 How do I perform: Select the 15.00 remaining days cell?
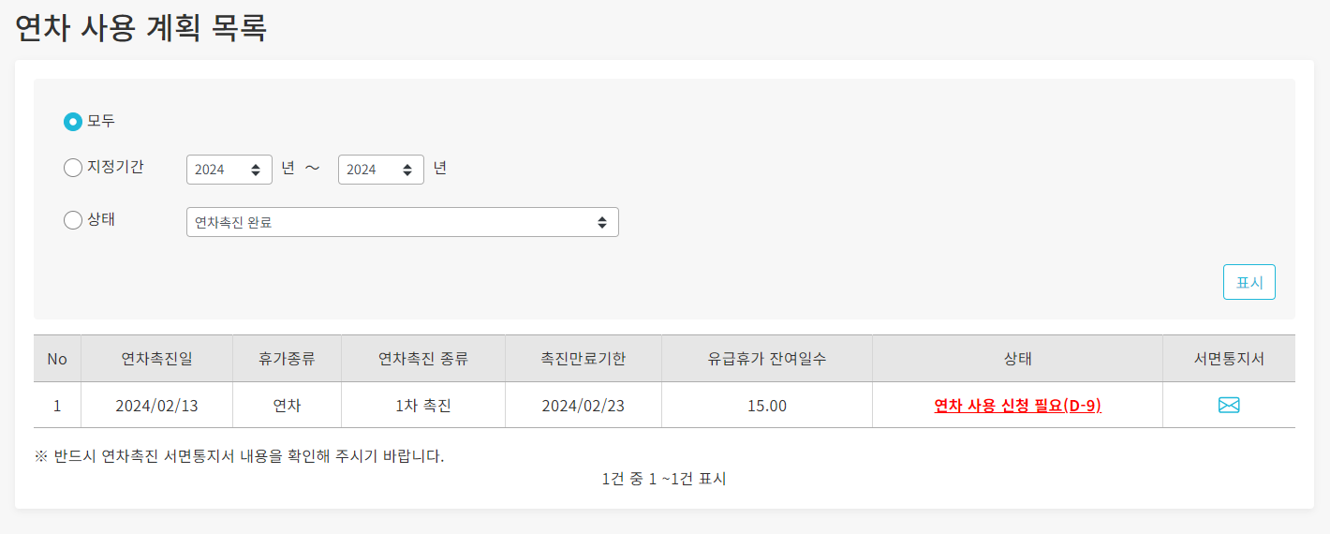(767, 406)
